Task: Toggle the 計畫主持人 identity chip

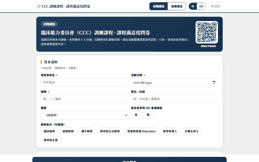Action: (191, 131)
